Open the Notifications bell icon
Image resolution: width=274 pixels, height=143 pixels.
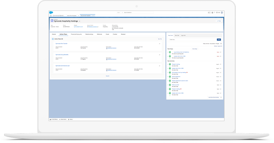point(219,12)
